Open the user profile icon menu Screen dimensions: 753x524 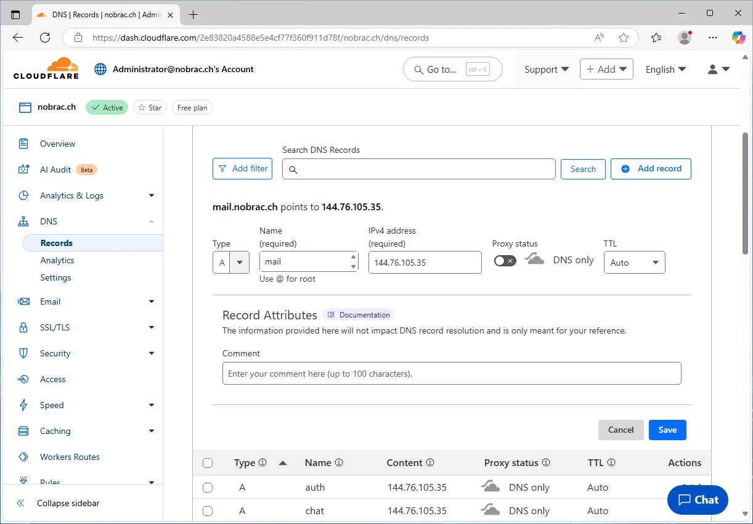(718, 70)
